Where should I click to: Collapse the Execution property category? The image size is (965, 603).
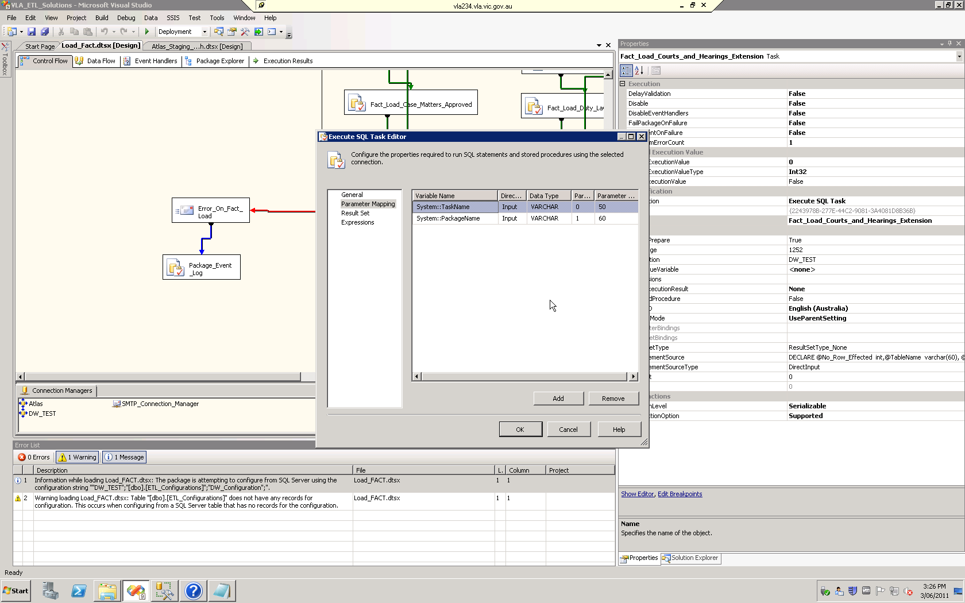click(622, 84)
